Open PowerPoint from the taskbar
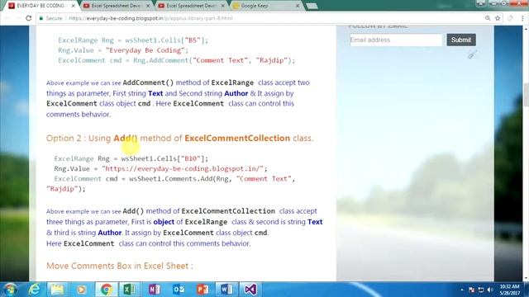The image size is (529, 297). (203, 290)
